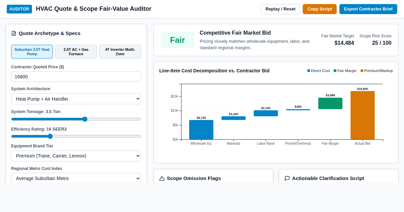404x212 pixels.
Task: Click the Line-Item Cost Decomposition chart title
Action: 214,71
